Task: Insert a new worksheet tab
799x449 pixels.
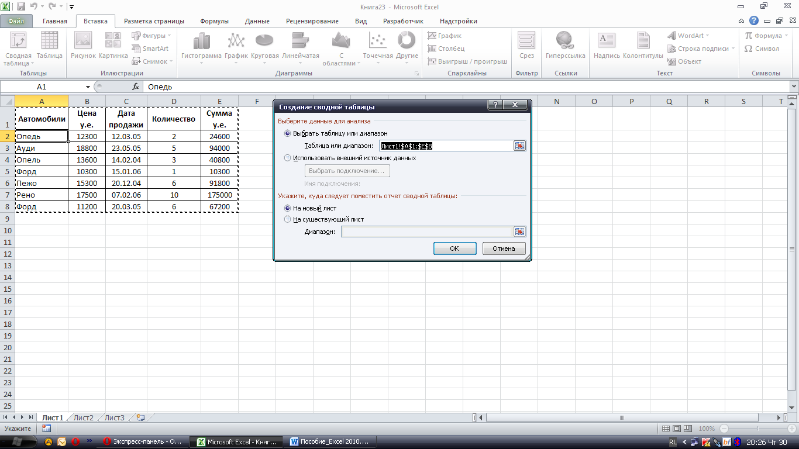Action: (x=140, y=417)
